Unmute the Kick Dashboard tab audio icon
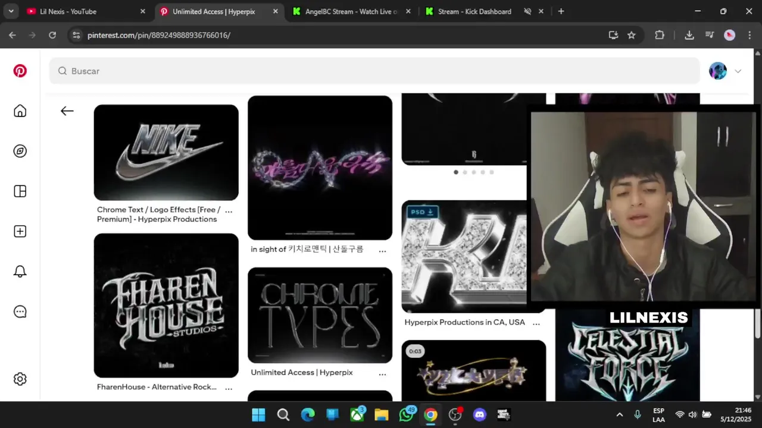 pyautogui.click(x=527, y=11)
